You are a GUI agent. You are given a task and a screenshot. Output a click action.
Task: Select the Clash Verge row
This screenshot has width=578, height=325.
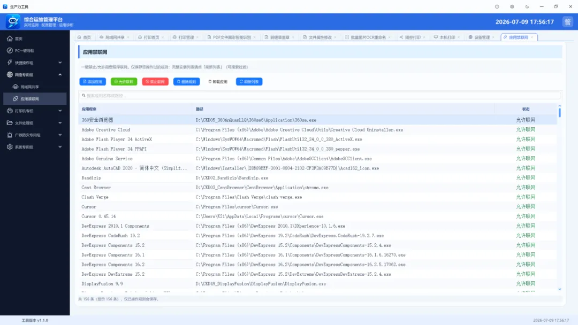coord(318,197)
